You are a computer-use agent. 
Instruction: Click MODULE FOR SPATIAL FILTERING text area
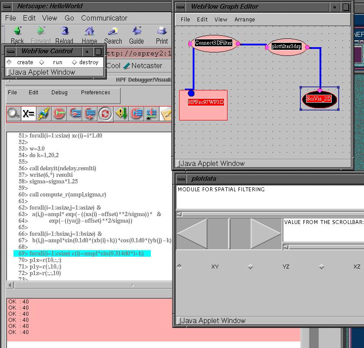(x=270, y=197)
